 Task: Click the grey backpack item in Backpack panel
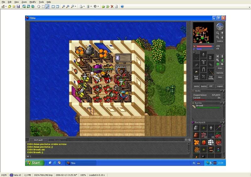196,128
